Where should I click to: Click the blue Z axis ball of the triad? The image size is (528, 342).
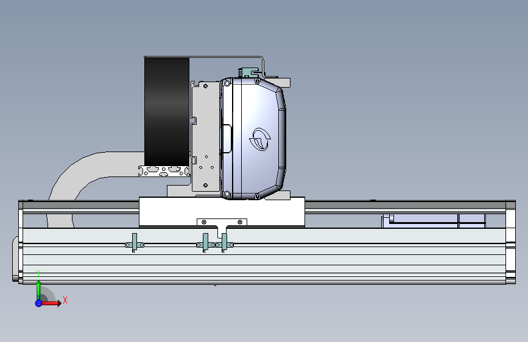pyautogui.click(x=38, y=303)
